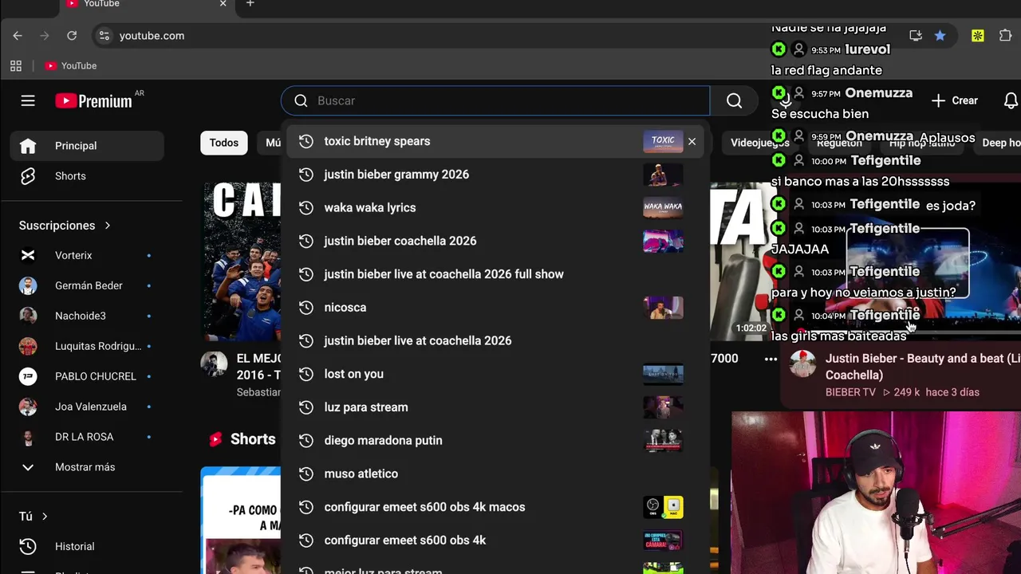Screen dimensions: 1021x574
Task: Click the Shorts section icon
Action: [x=215, y=439]
